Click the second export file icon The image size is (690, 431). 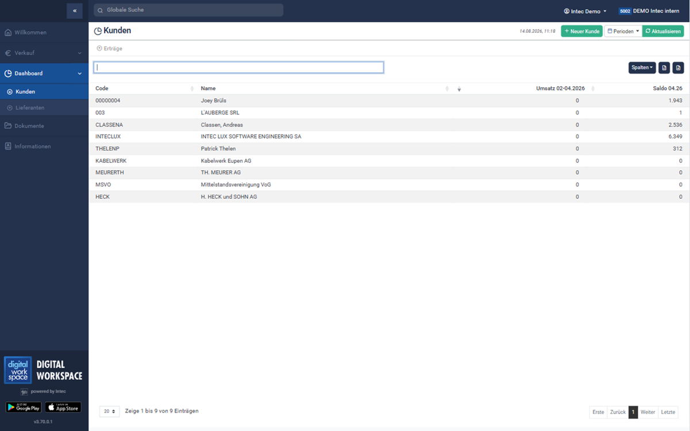pyautogui.click(x=678, y=68)
